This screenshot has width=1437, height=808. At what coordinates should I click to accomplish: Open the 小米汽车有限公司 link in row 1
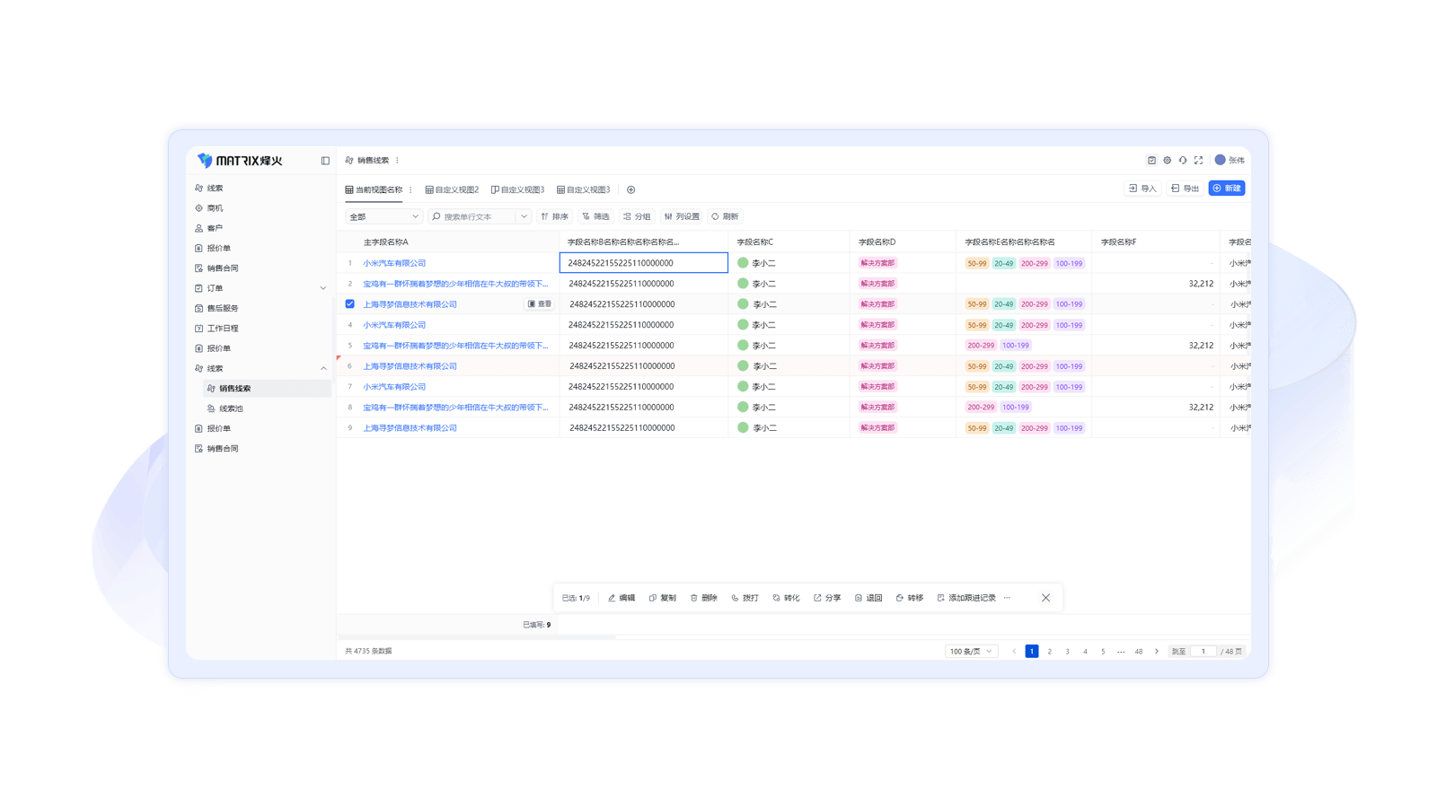pos(394,263)
